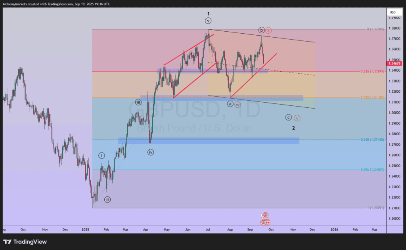The width and height of the screenshot is (406, 250).
Task: Click the bold wave 2 label
Action: [x=293, y=128]
